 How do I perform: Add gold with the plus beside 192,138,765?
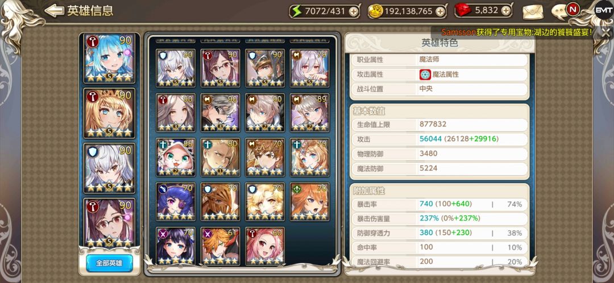pos(439,12)
